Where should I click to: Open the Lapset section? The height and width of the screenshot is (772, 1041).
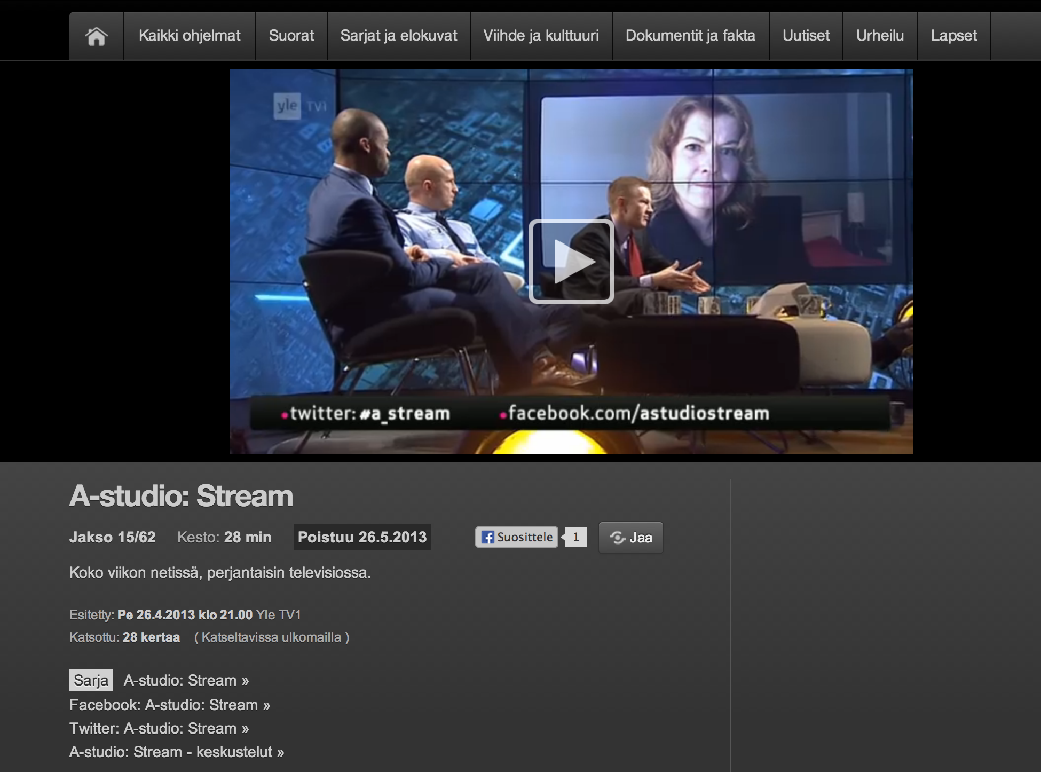(954, 36)
